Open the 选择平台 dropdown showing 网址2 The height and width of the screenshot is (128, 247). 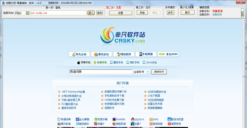(x=22, y=13)
